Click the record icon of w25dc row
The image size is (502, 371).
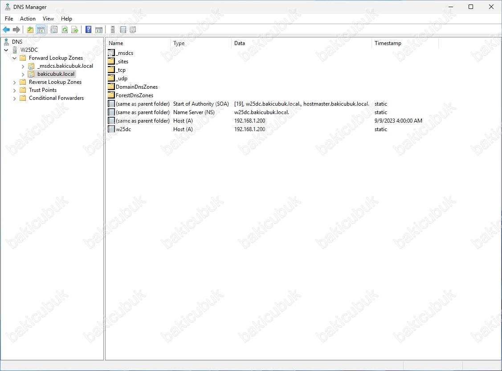tap(111, 129)
